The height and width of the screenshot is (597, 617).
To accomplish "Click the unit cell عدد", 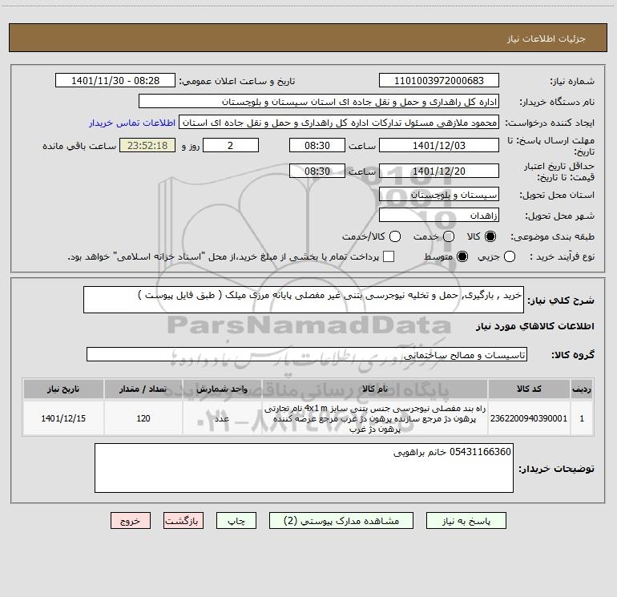I will [x=222, y=418].
